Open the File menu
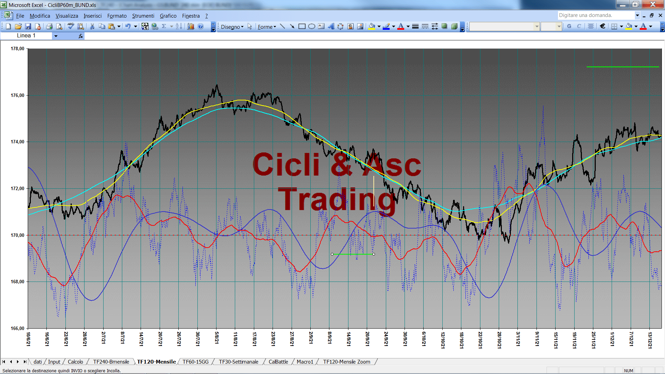 (20, 16)
